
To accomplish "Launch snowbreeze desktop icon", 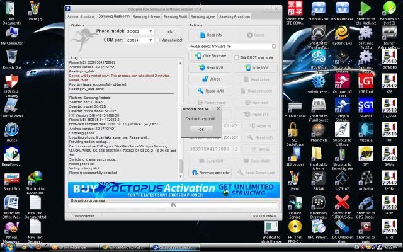I will click(x=319, y=84).
